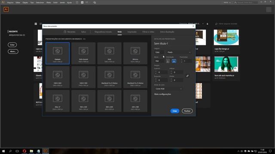Image resolution: width=275 pixels, height=154 pixels.
Task: Select ARQUIVOS DA CC in sidebar
Action: pos(17,35)
